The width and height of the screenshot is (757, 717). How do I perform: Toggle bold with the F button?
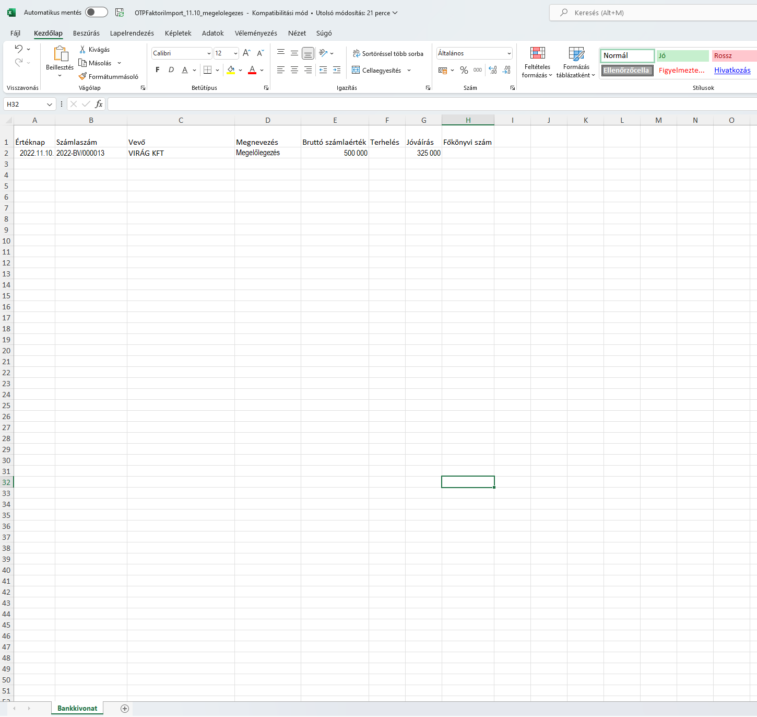click(157, 70)
